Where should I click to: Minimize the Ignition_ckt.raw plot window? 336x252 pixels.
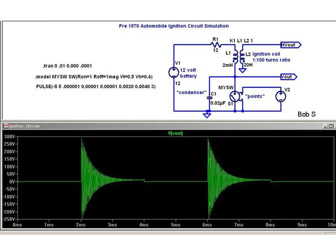coord(325,126)
